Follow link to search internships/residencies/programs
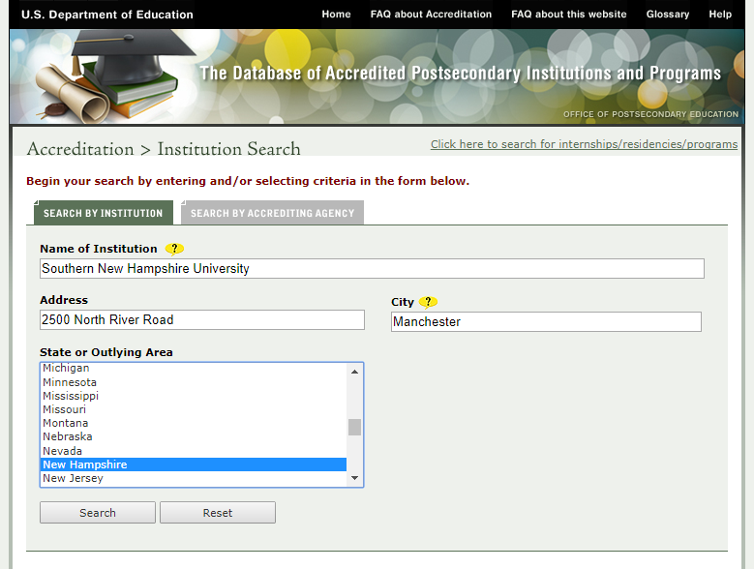Image resolution: width=754 pixels, height=569 pixels. pyautogui.click(x=584, y=144)
